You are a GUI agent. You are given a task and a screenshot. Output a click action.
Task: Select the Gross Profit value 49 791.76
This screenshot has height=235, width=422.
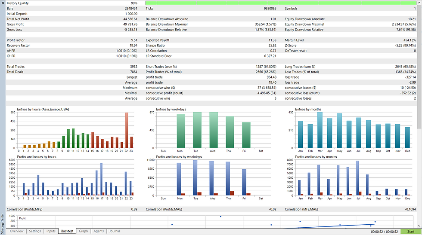tap(130, 24)
